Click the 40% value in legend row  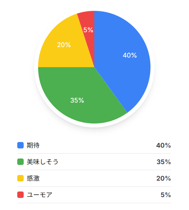point(163,145)
